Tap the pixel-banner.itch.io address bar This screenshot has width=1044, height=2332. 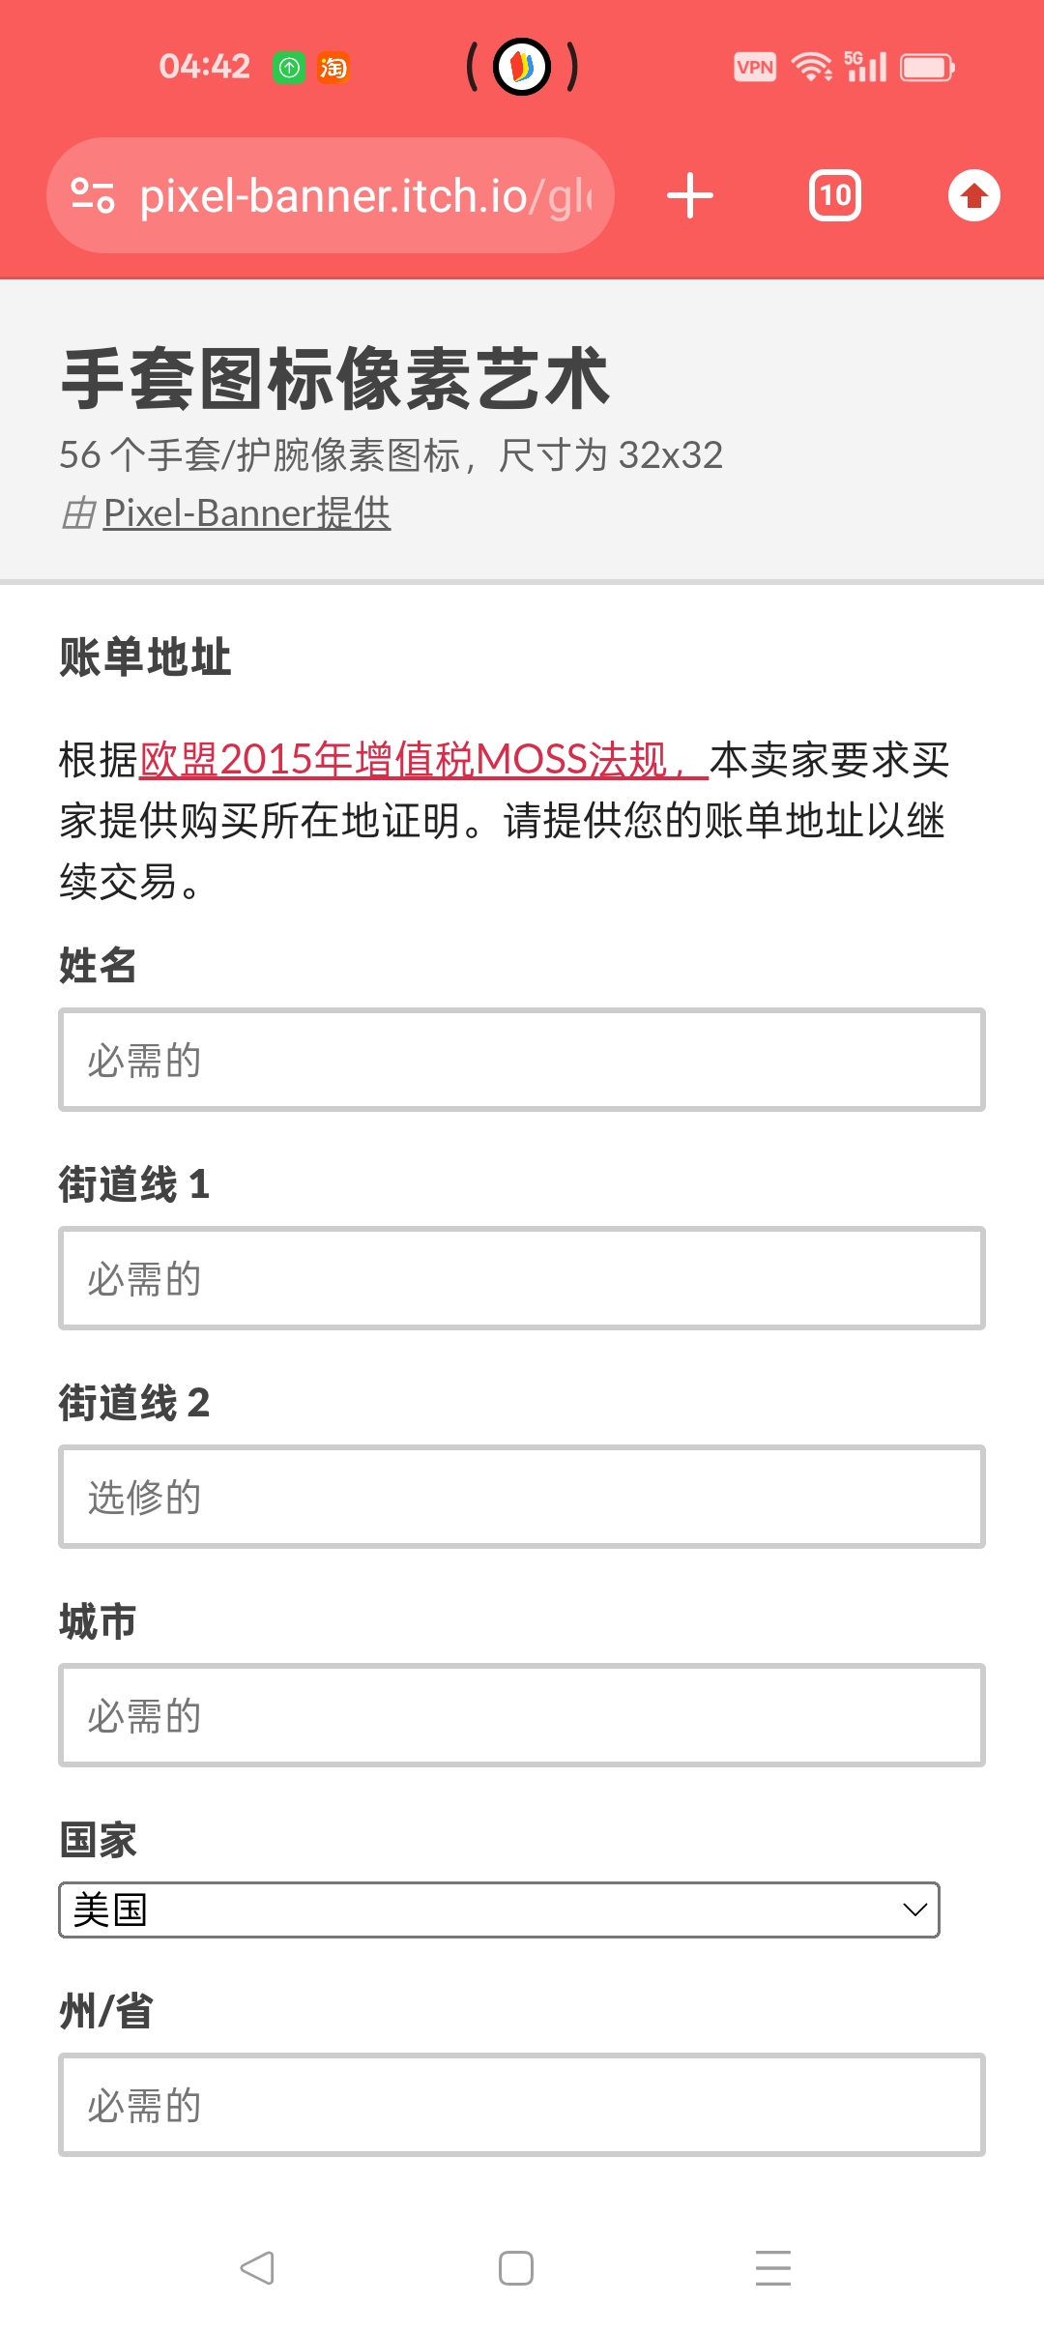pyautogui.click(x=365, y=195)
